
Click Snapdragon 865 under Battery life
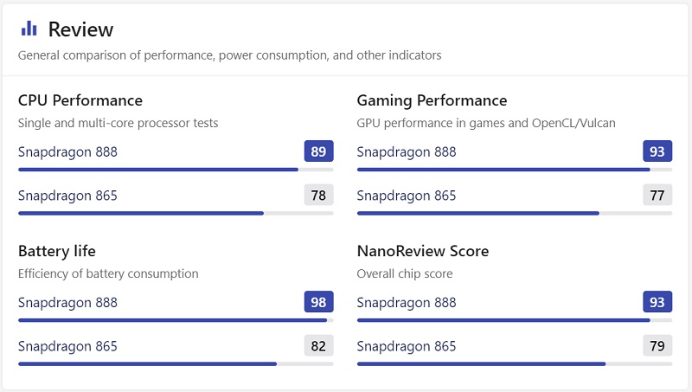click(67, 346)
